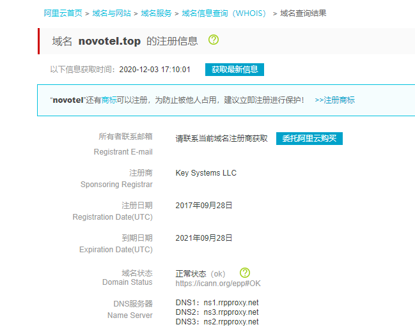415x334 pixels.
Task: Open 域名信息查询 (WHOIS) breadcrumb link
Action: coord(224,13)
